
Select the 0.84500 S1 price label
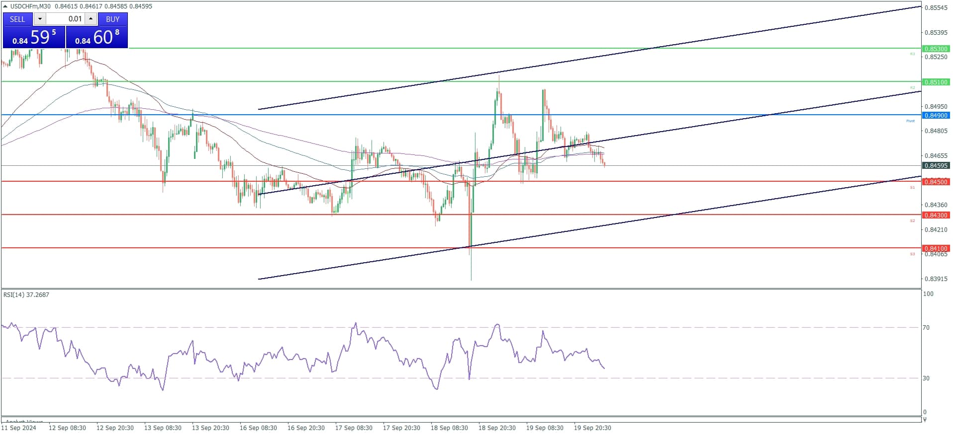point(936,182)
